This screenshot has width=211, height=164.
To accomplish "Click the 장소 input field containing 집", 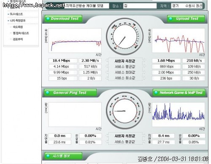I will [x=140, y=6].
